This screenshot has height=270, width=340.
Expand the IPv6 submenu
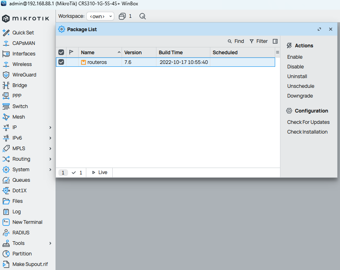point(50,138)
